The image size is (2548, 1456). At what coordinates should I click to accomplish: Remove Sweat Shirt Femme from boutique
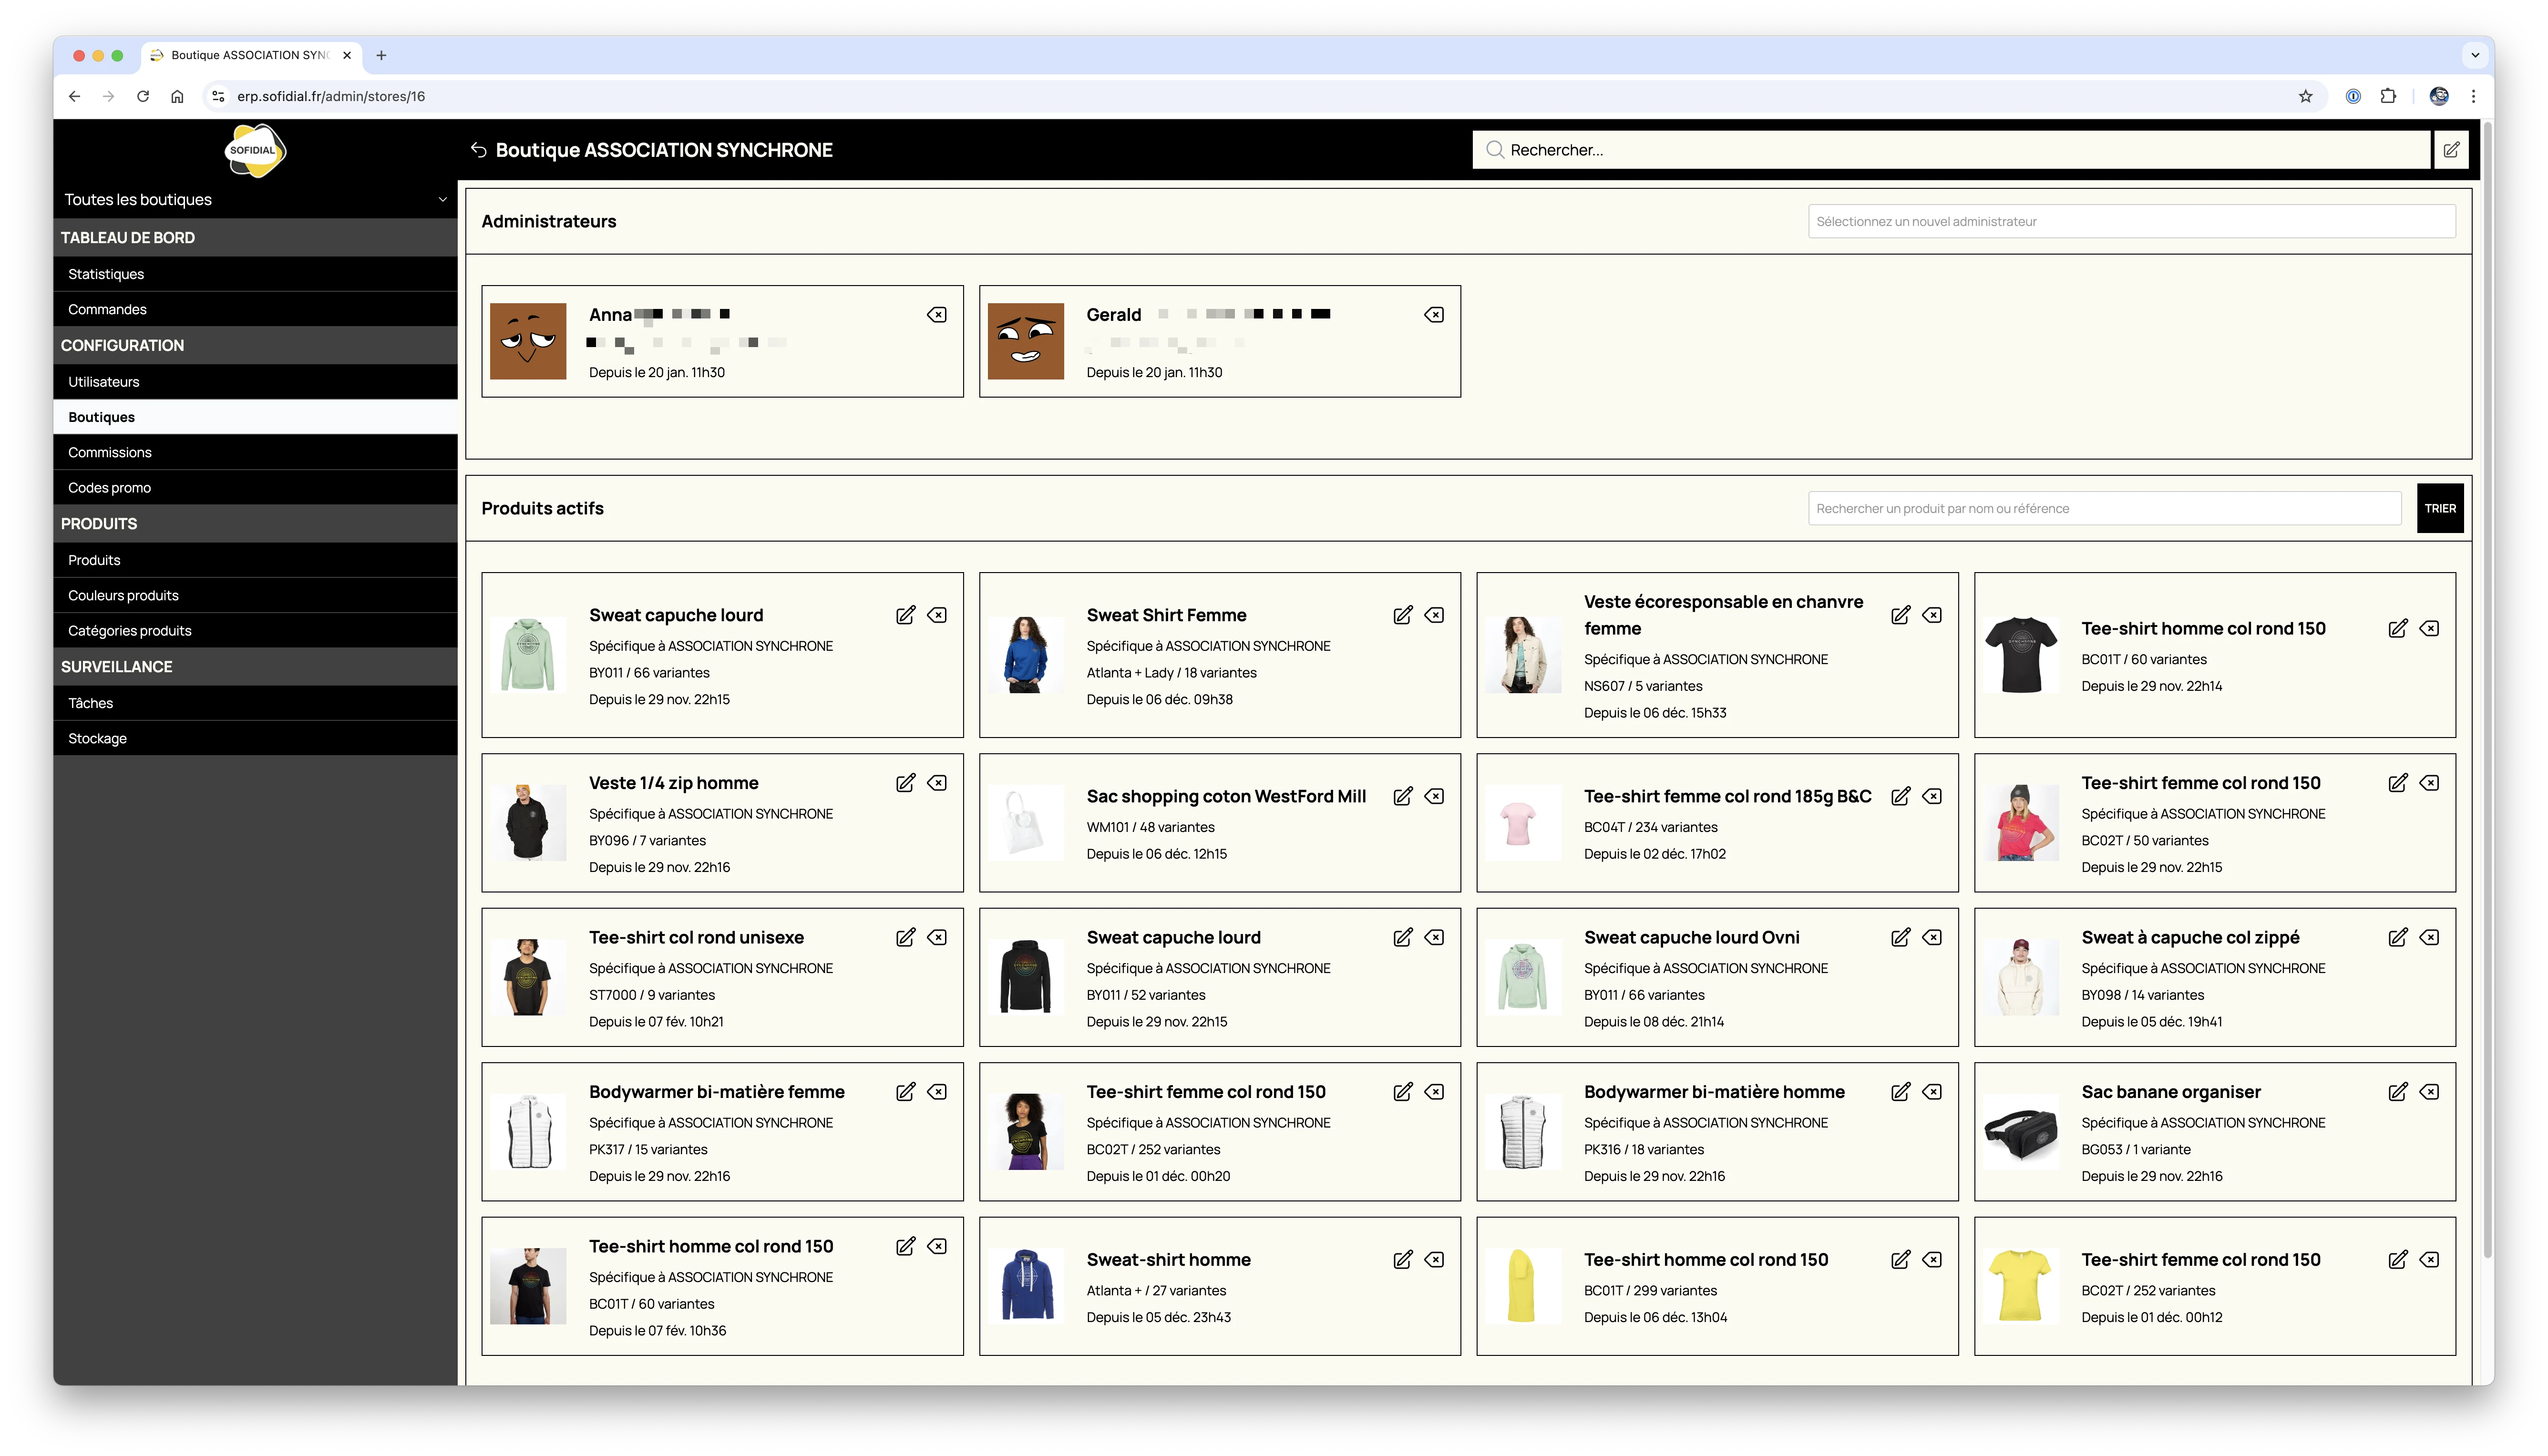pos(1434,615)
